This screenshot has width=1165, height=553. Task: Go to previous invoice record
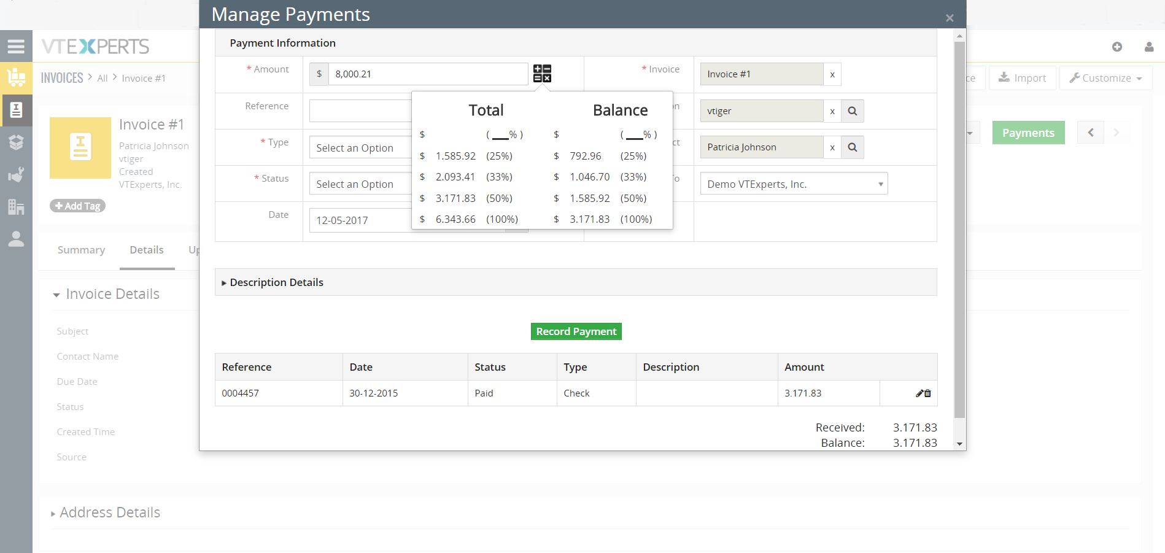click(x=1091, y=133)
